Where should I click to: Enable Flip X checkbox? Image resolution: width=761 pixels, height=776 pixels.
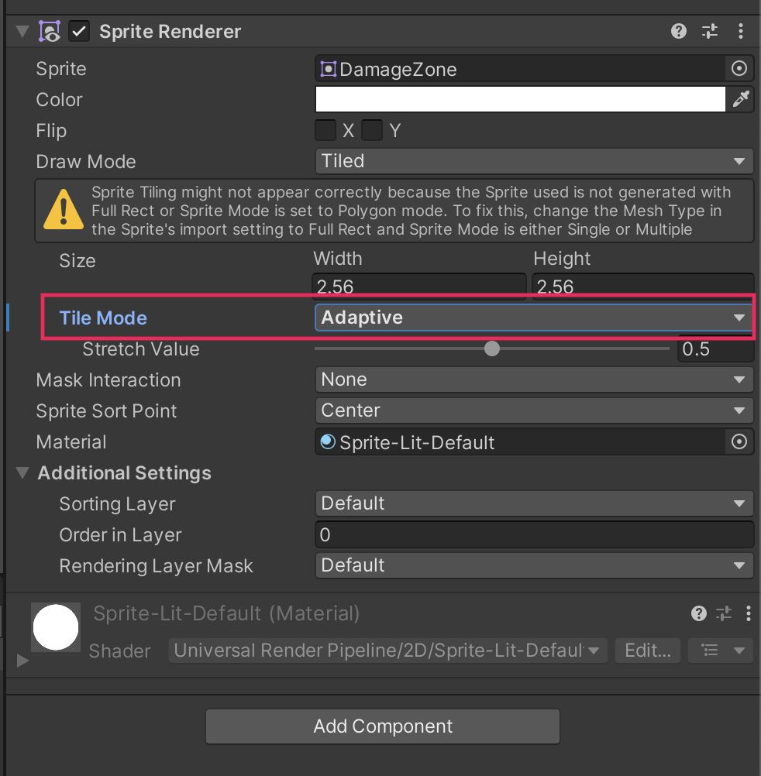click(x=325, y=131)
